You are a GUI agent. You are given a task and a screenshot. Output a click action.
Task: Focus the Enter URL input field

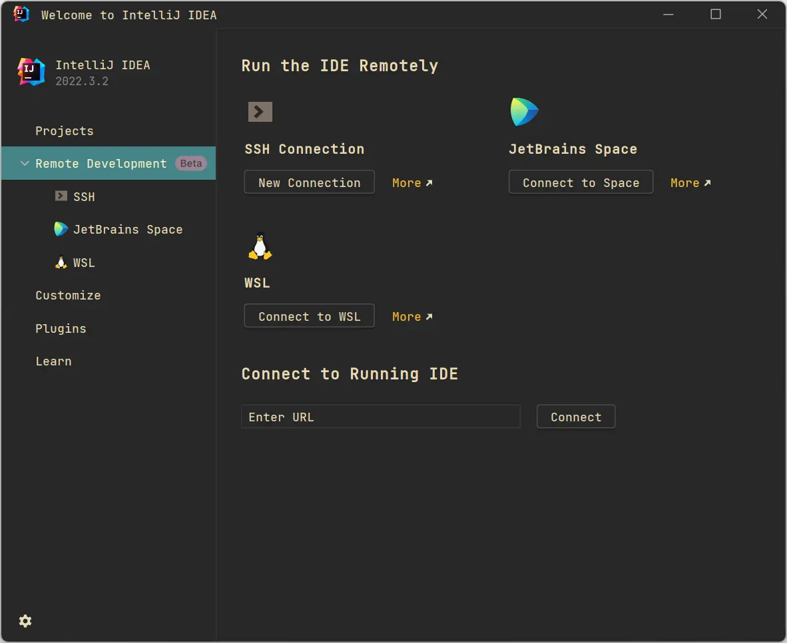point(380,417)
